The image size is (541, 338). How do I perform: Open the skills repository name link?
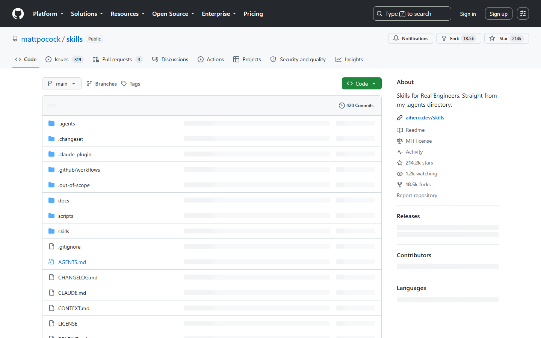74,39
